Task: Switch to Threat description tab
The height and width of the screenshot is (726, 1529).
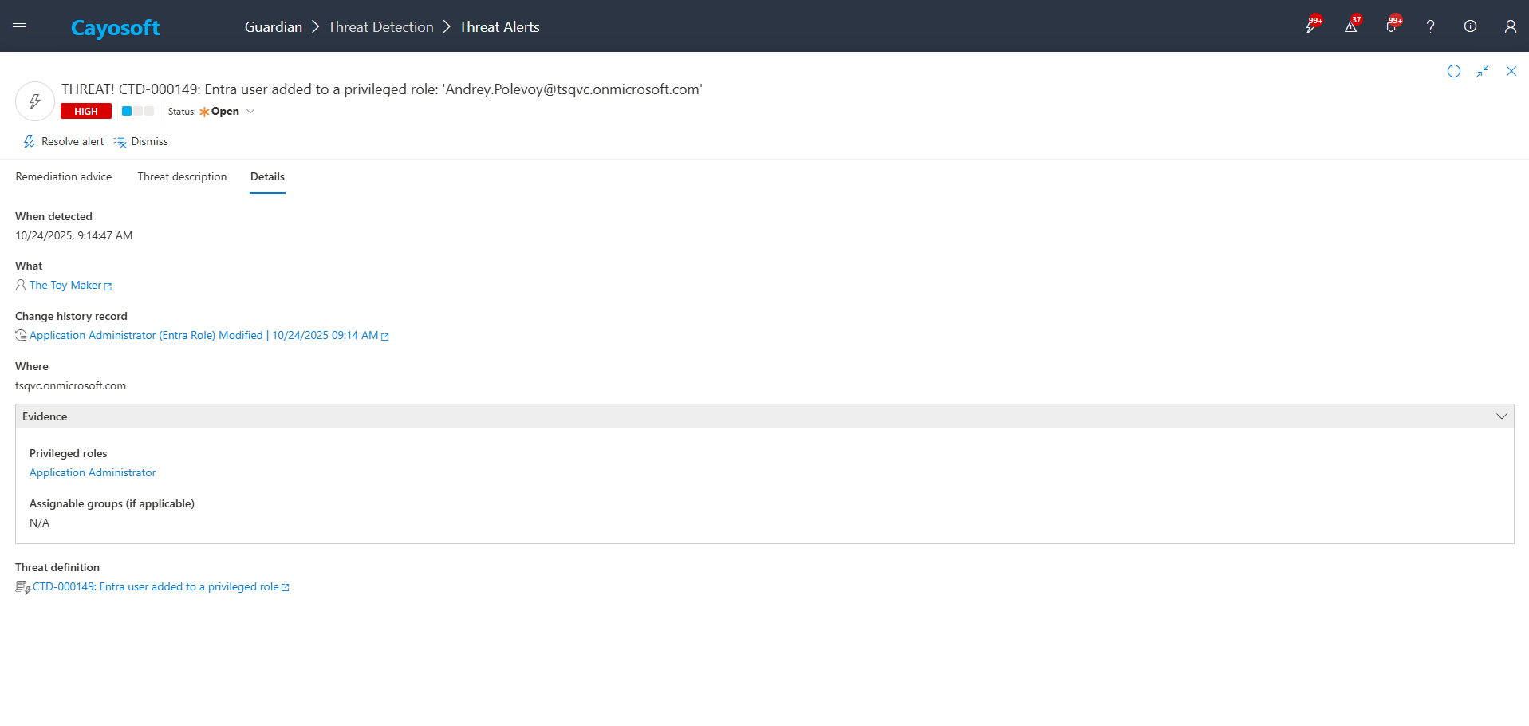Action: pos(182,176)
